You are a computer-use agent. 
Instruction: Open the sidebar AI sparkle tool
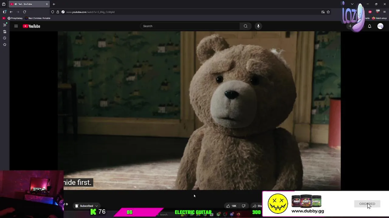coord(5,25)
